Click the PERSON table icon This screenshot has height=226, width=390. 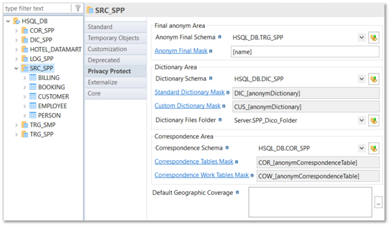point(32,115)
